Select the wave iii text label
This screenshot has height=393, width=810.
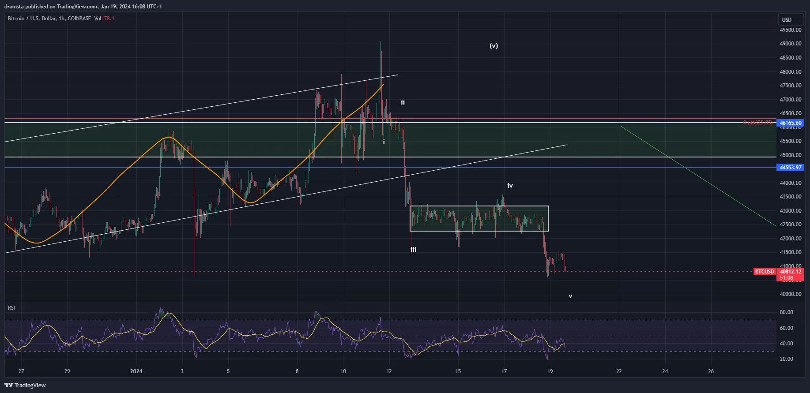point(413,250)
